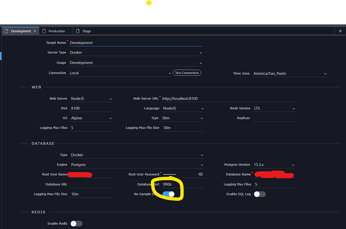Select the Development tab

[x=21, y=31]
